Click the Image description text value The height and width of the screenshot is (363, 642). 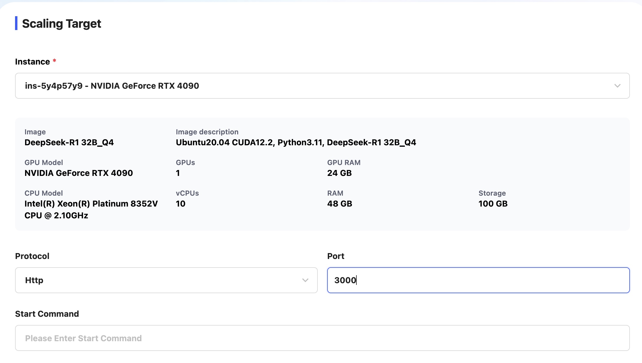[296, 143]
